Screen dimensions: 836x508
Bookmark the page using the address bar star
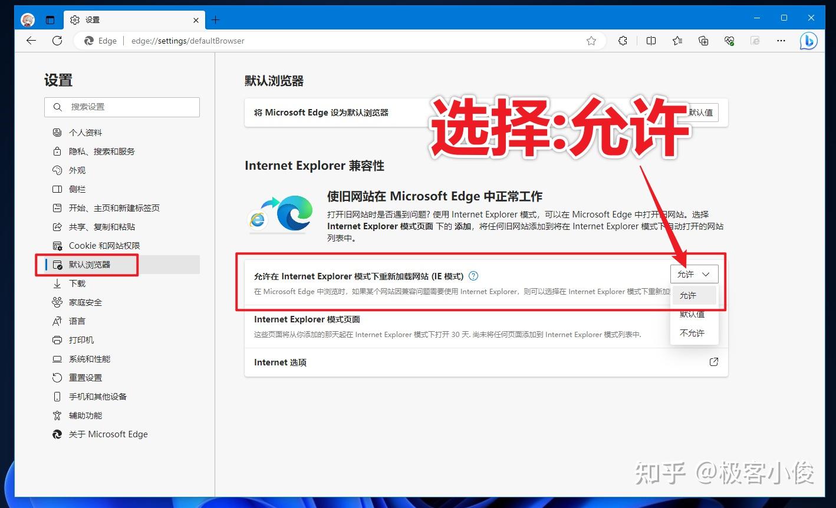tap(591, 41)
